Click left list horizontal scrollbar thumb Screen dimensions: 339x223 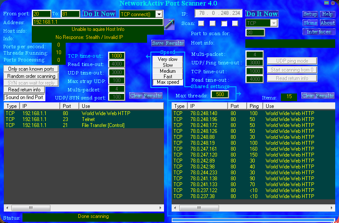tap(31, 208)
